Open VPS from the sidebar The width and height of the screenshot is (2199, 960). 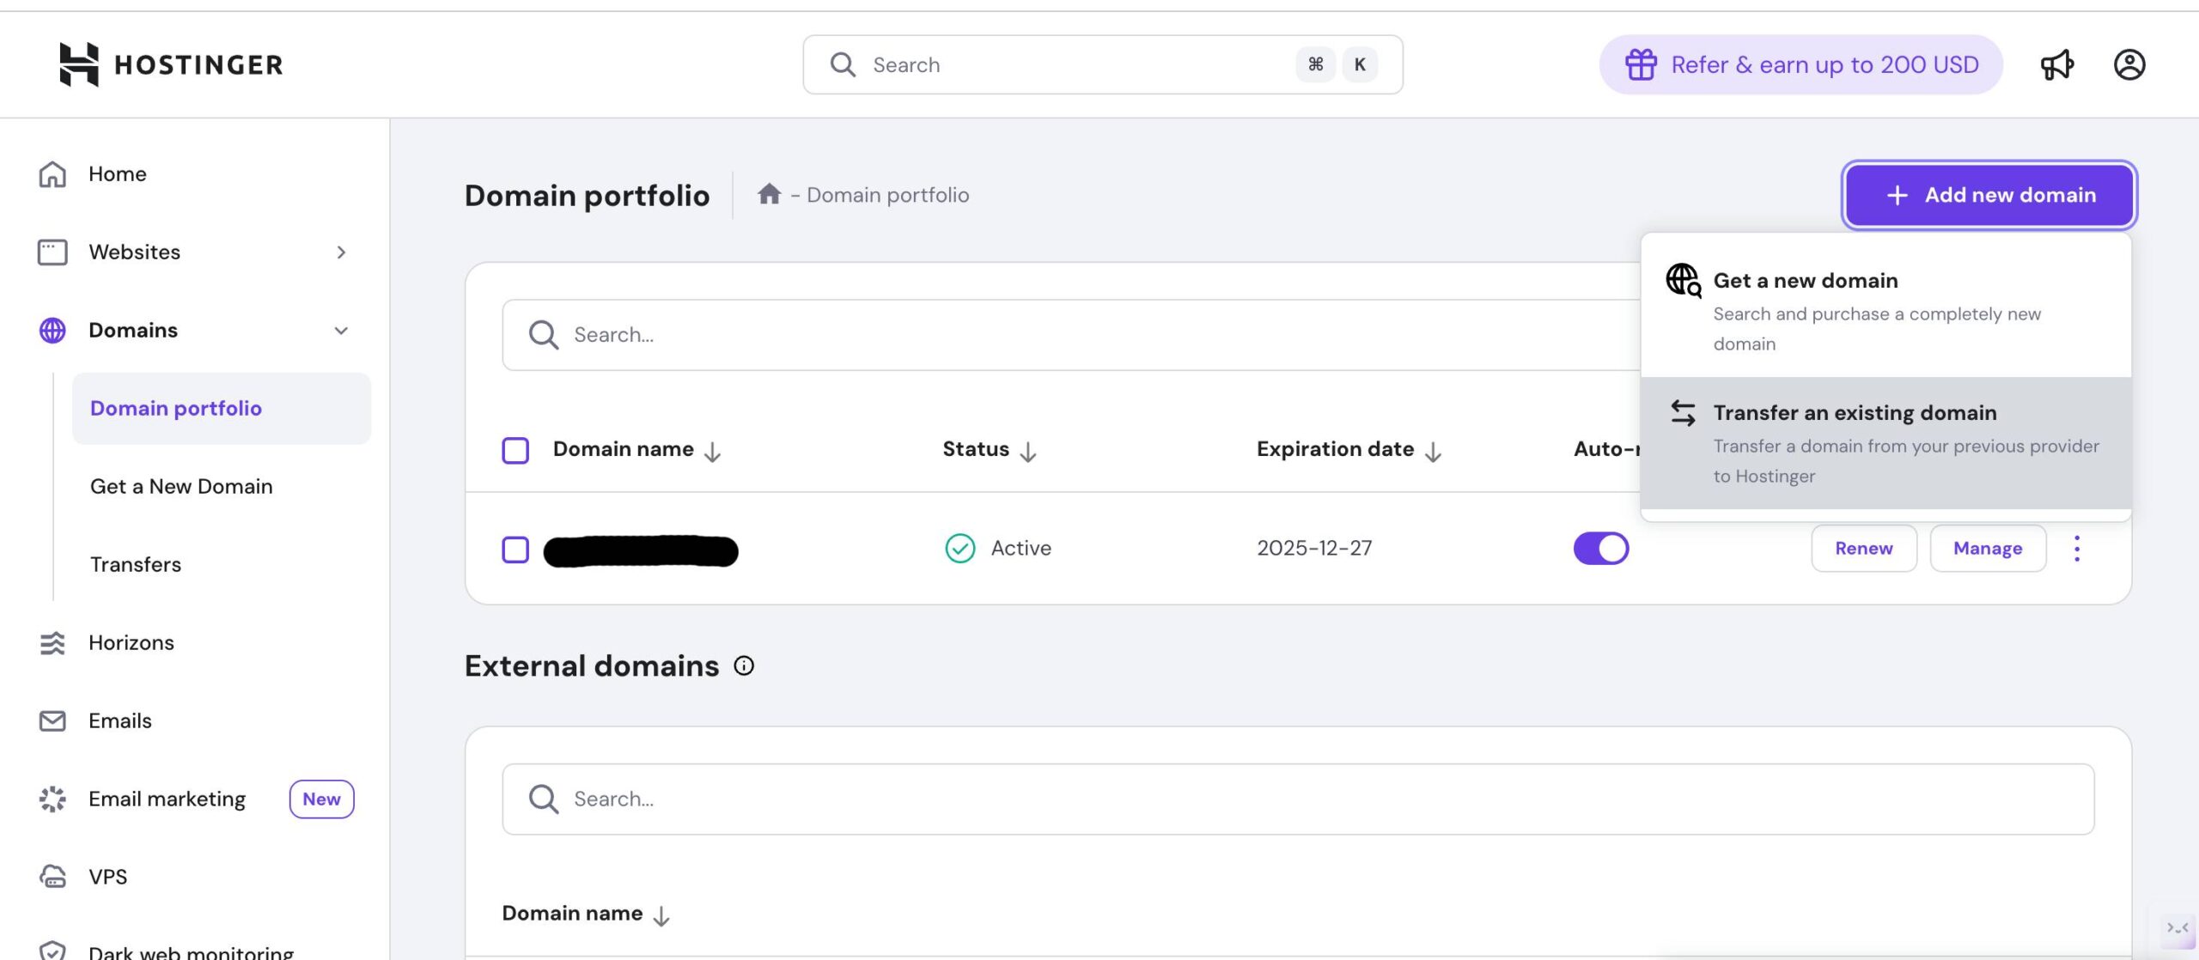[x=107, y=877]
